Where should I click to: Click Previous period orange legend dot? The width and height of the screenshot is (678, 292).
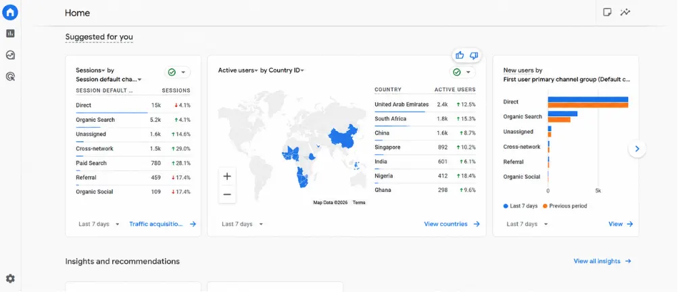pos(545,206)
